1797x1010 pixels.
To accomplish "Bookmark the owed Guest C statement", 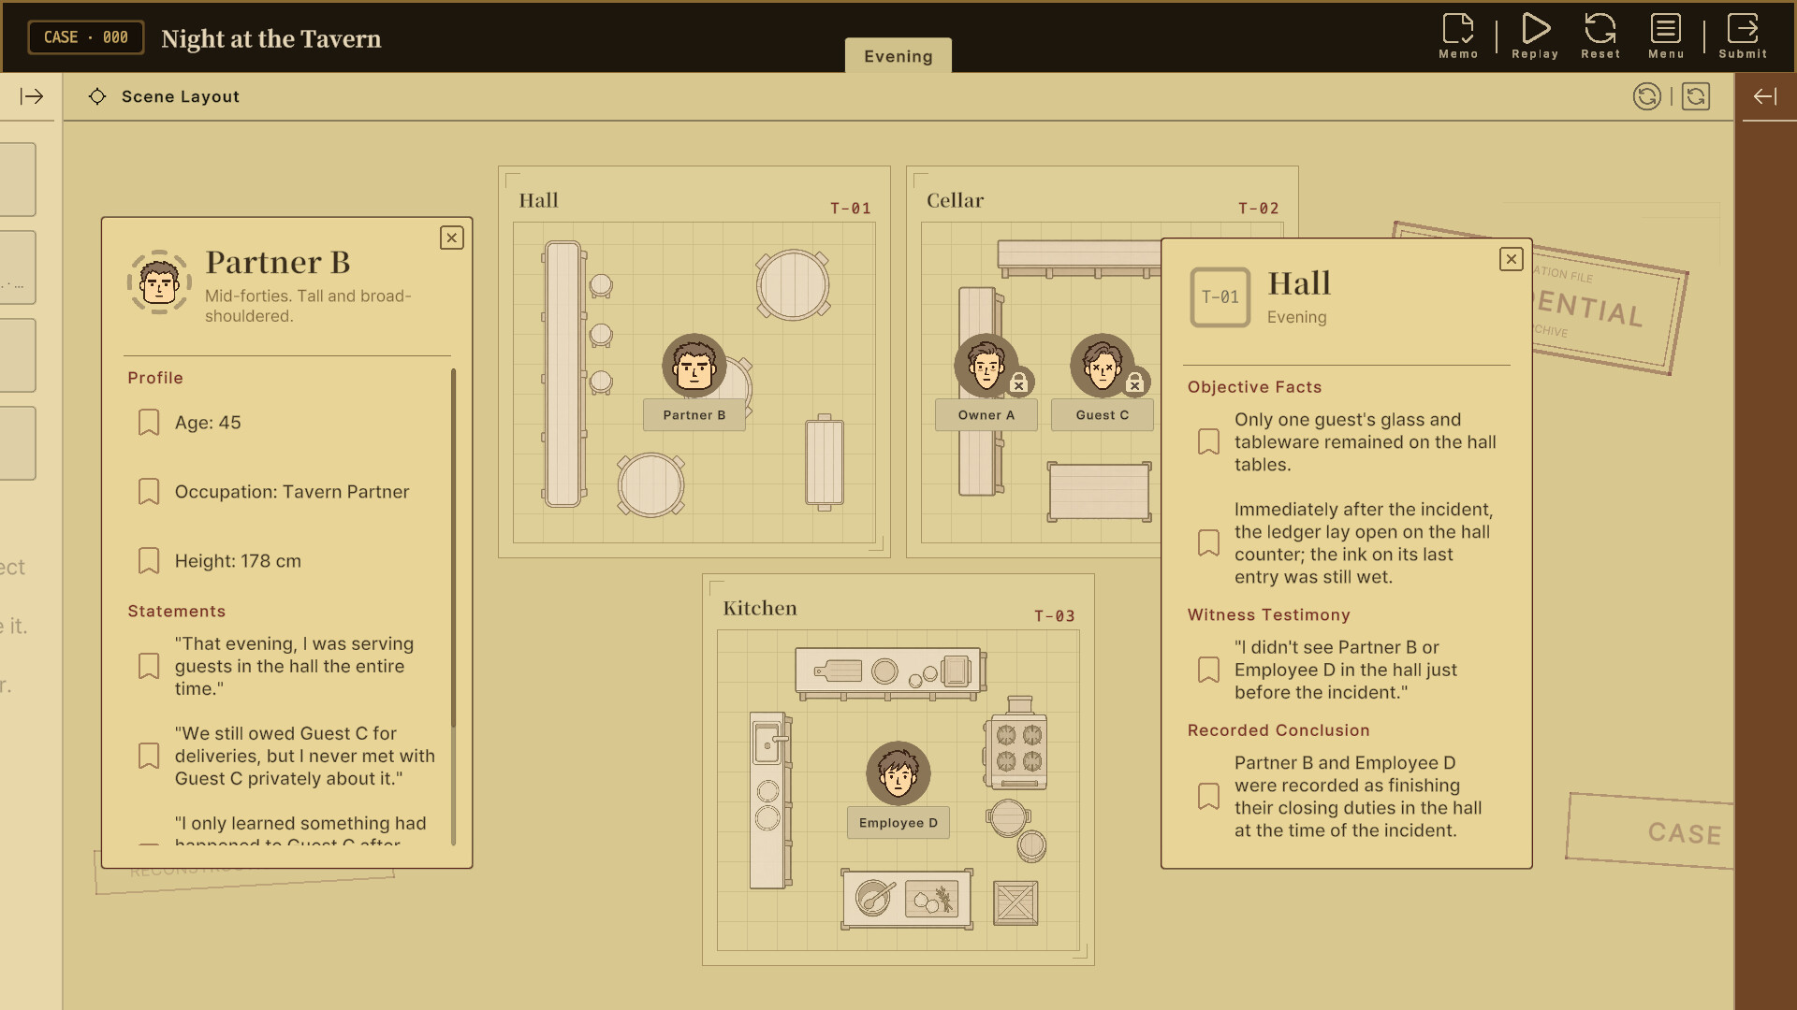I will tap(149, 756).
